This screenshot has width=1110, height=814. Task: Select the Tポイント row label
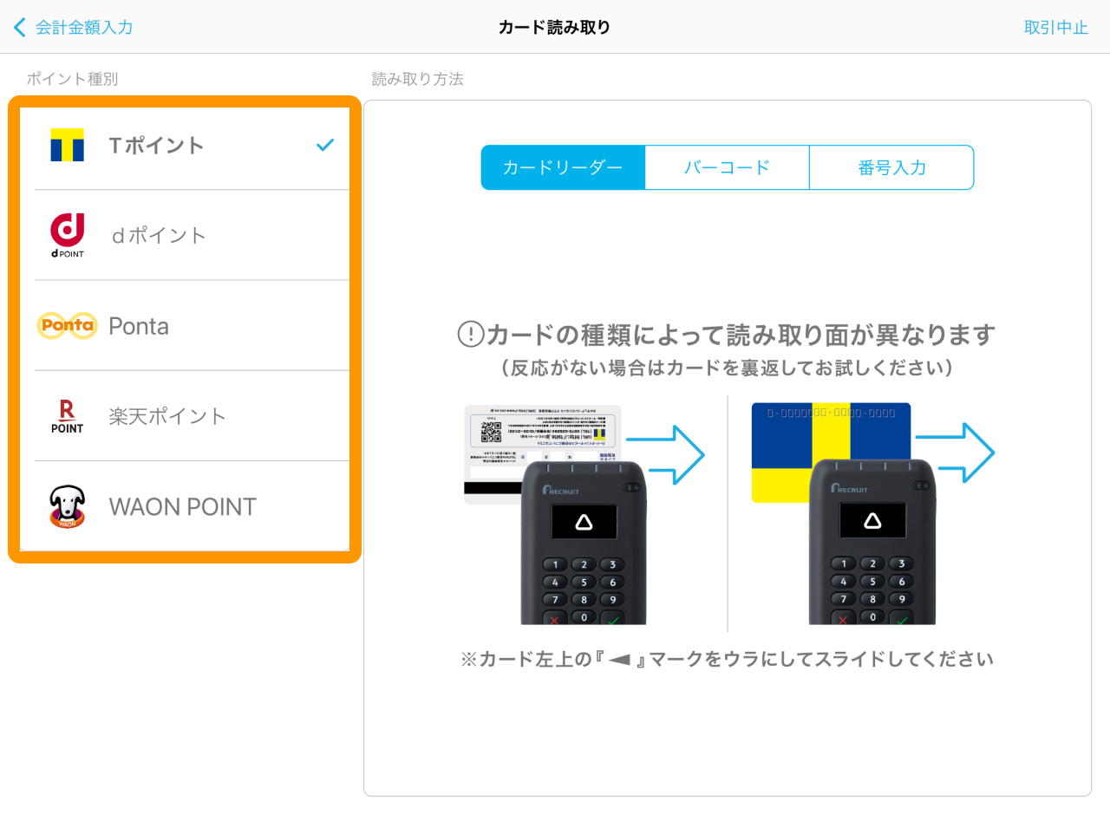pyautogui.click(x=157, y=145)
